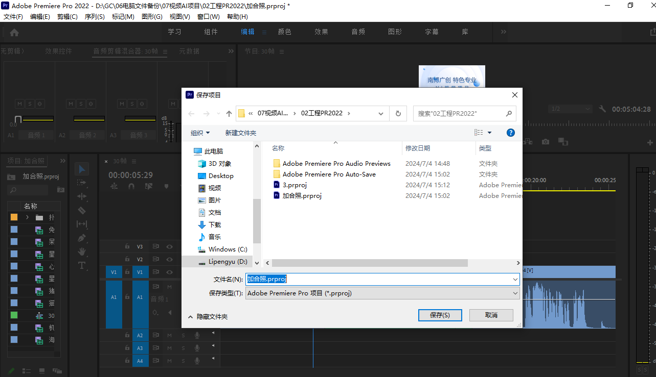Viewport: 656px width, 377px height.
Task: Open the dialog help question mark
Action: coord(510,133)
